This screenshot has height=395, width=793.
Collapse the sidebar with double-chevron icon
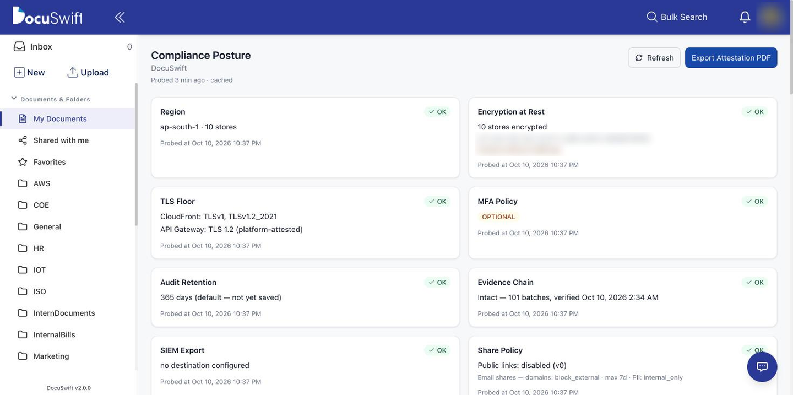pos(120,17)
